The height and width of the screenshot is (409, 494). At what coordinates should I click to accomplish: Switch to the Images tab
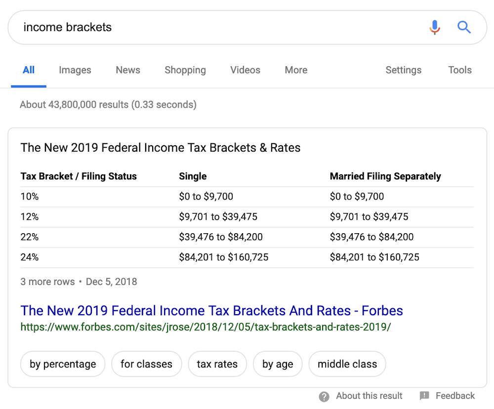click(75, 70)
